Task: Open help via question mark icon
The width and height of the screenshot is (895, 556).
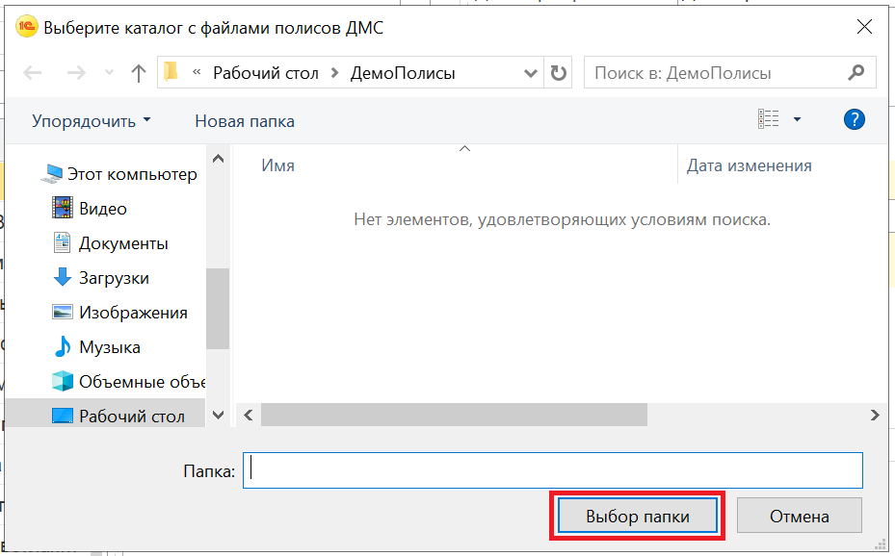Action: click(x=854, y=120)
